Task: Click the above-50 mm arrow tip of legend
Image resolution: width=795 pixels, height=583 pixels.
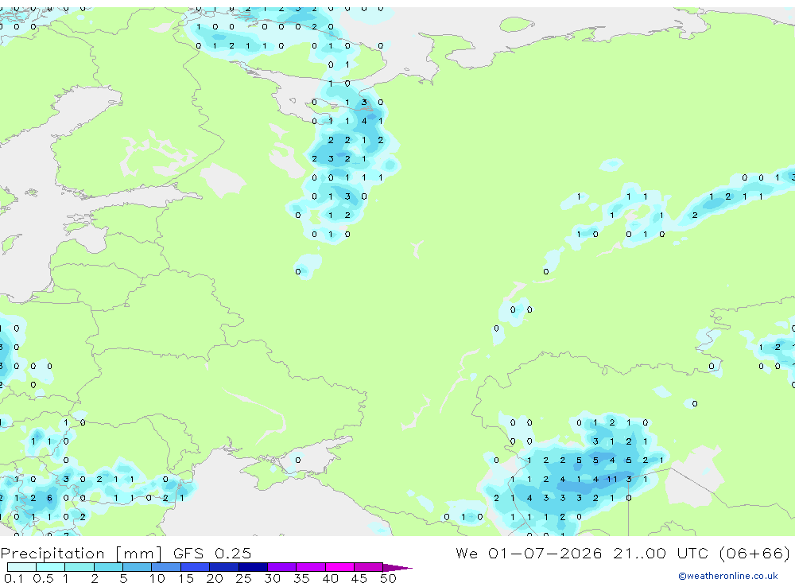Action: click(x=397, y=568)
